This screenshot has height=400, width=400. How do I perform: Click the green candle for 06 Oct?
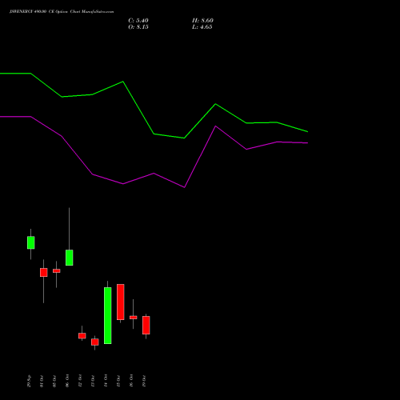(x=69, y=258)
